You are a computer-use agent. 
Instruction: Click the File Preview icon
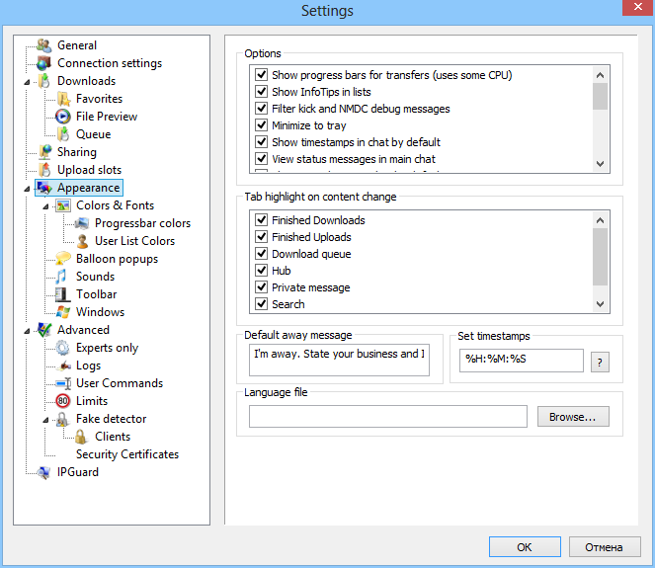(x=63, y=117)
